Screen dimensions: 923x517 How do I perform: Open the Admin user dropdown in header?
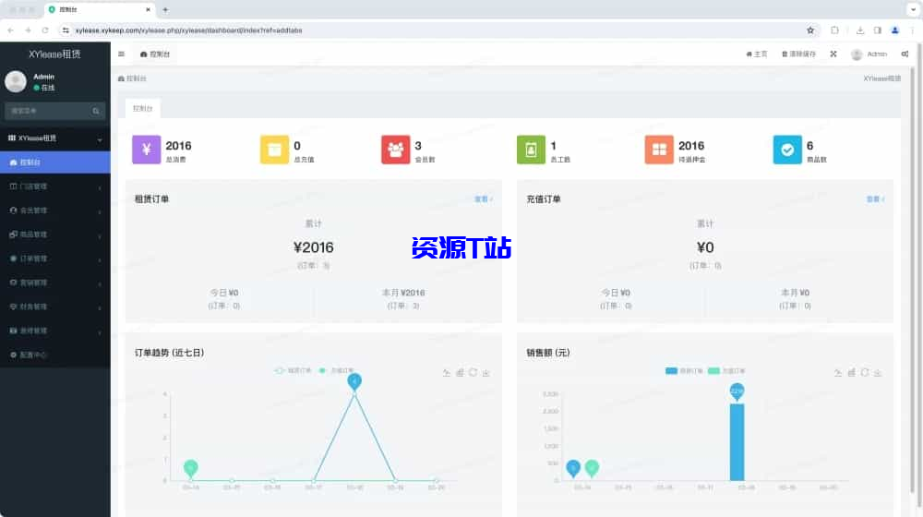pos(869,54)
